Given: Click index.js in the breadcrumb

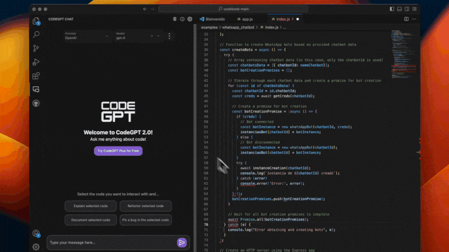Looking at the screenshot, I should point(272,27).
